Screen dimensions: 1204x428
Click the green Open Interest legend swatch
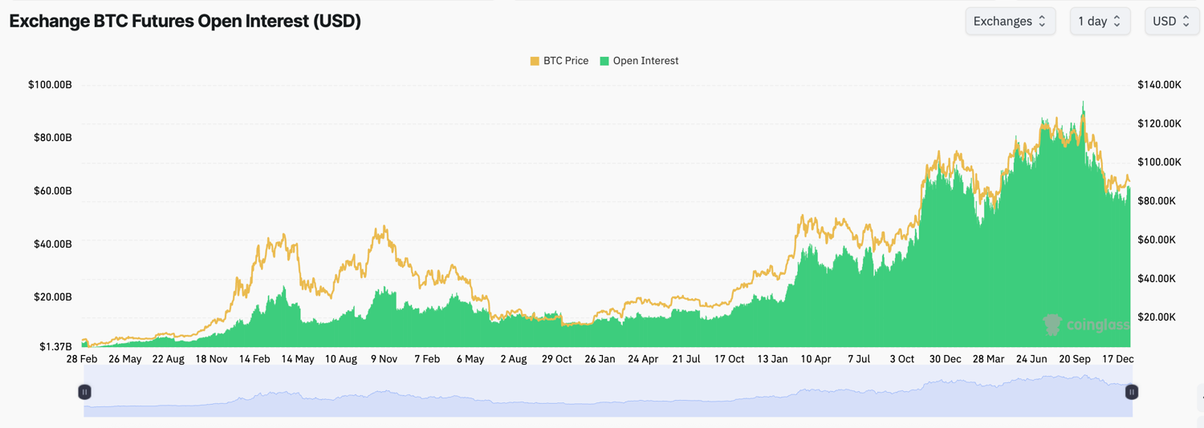pos(604,61)
